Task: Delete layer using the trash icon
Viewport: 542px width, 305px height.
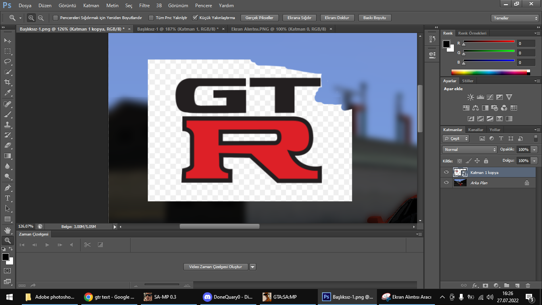Action: click(x=528, y=285)
